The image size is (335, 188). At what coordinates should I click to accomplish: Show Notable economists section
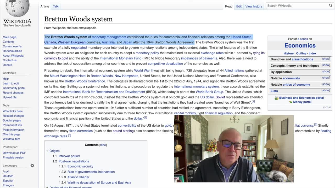coord(326,78)
